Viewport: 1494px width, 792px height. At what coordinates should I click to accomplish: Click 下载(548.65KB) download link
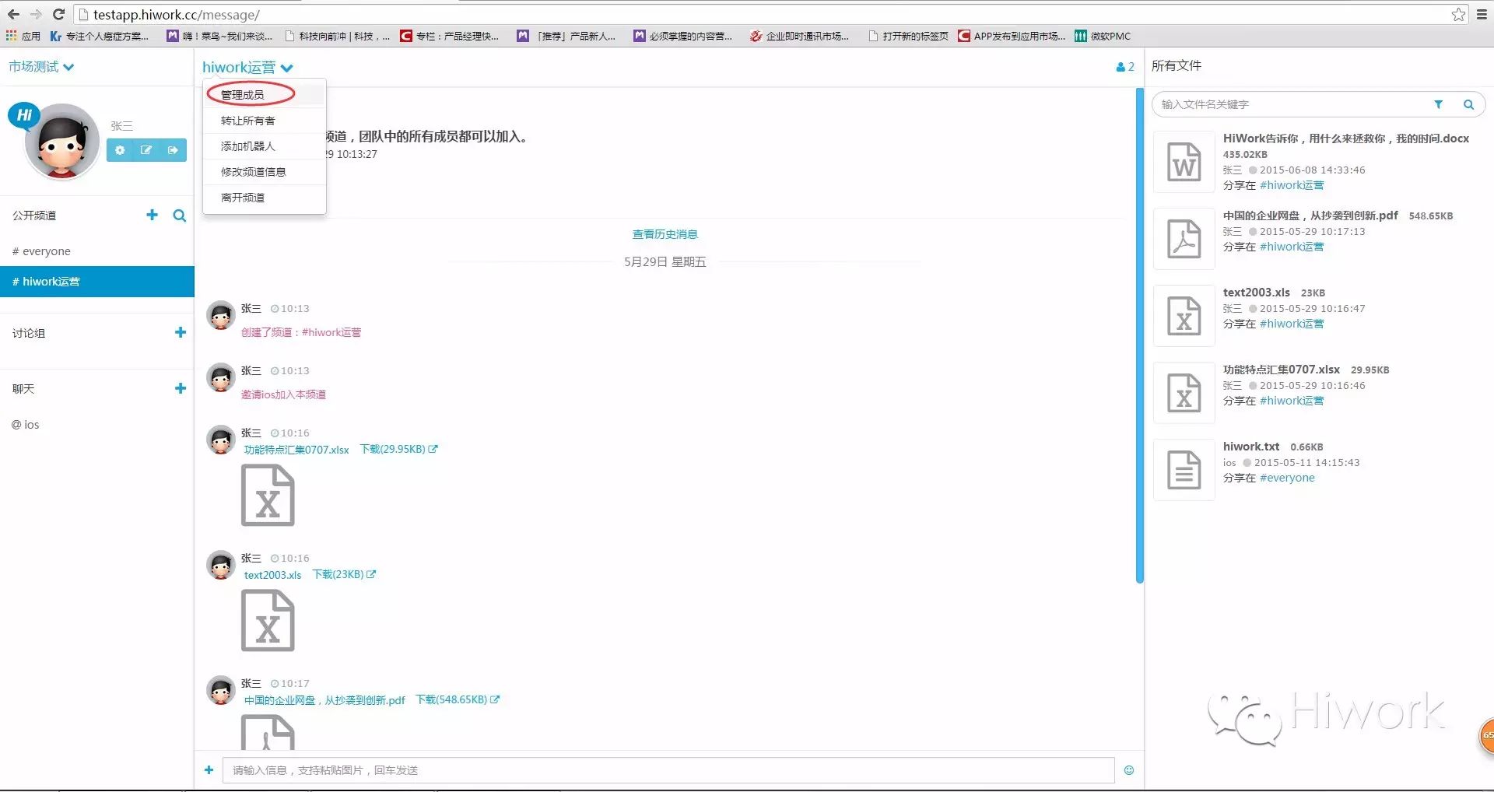[458, 699]
